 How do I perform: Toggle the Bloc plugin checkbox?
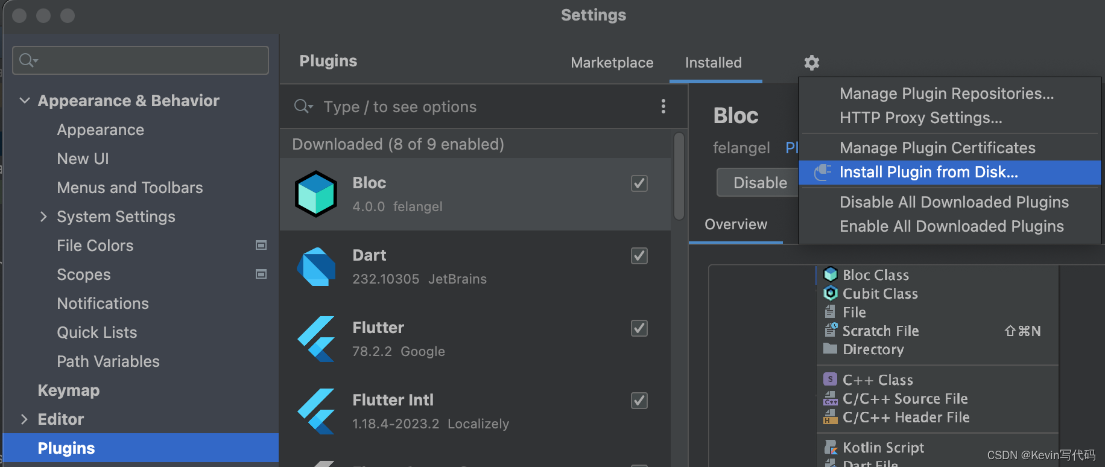(639, 183)
